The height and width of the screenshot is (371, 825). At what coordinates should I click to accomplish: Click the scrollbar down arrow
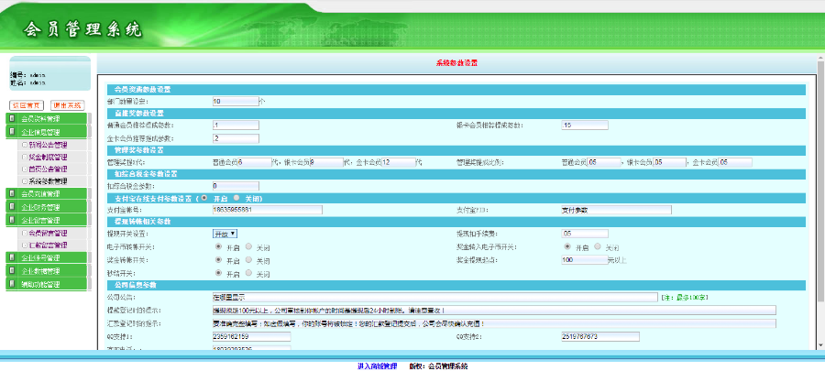(x=820, y=345)
